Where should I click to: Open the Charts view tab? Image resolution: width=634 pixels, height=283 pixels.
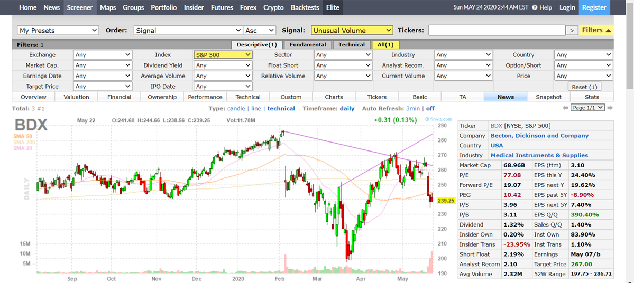click(334, 97)
